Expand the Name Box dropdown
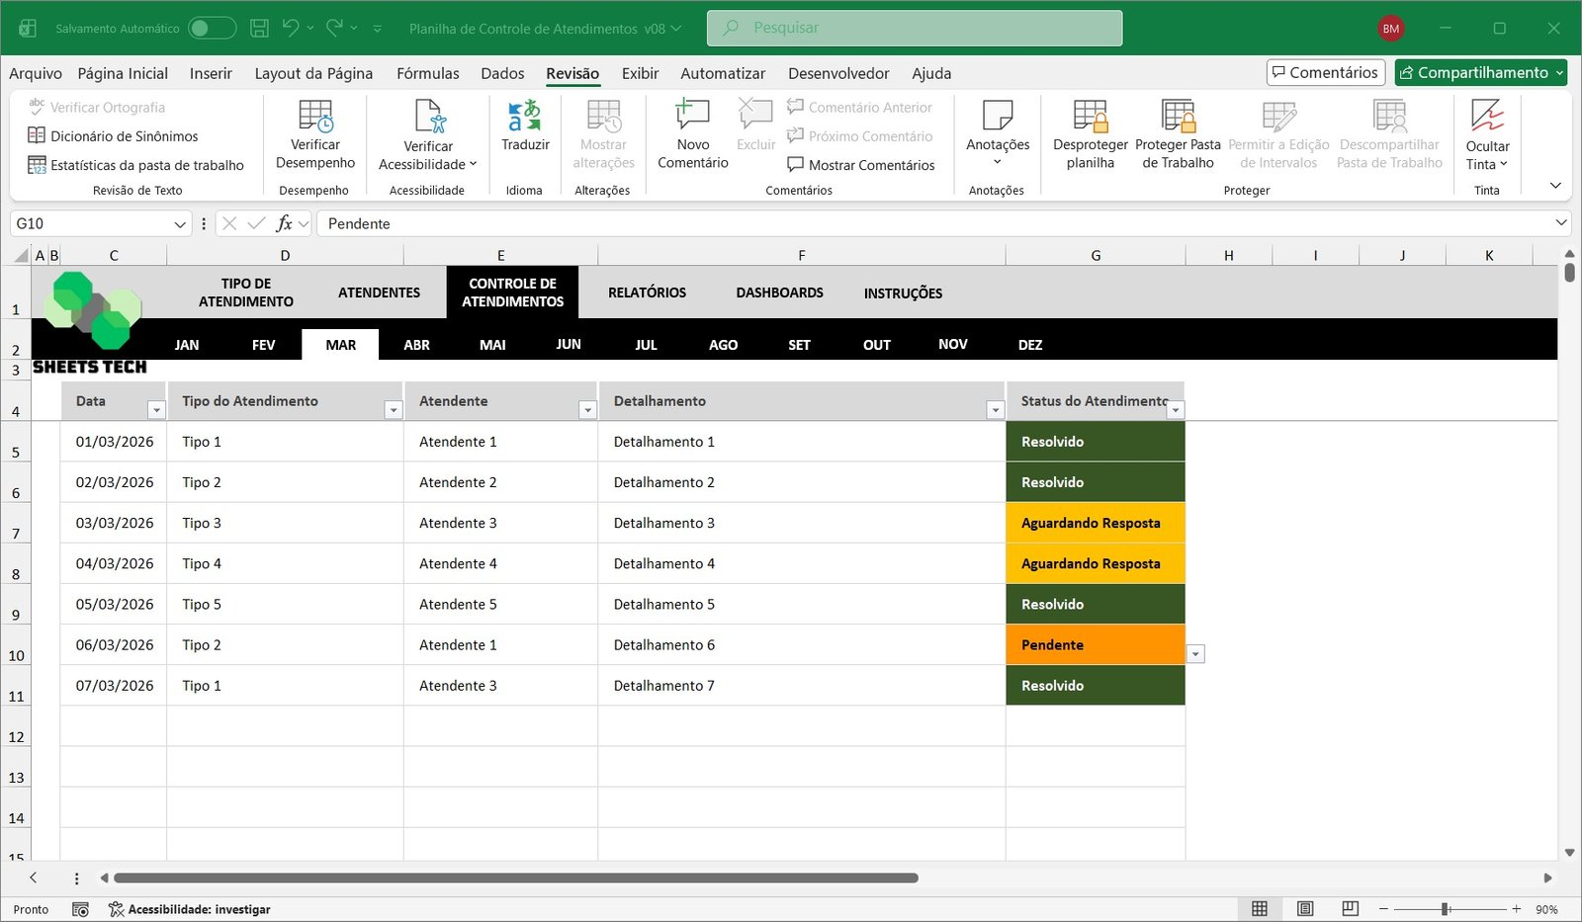The width and height of the screenshot is (1582, 922). [180, 224]
